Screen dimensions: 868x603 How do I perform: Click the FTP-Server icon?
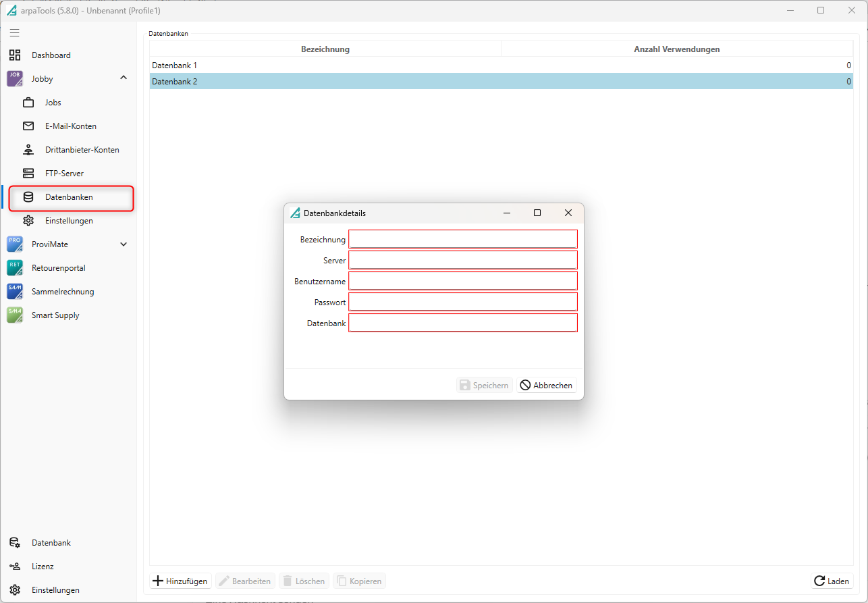[28, 174]
